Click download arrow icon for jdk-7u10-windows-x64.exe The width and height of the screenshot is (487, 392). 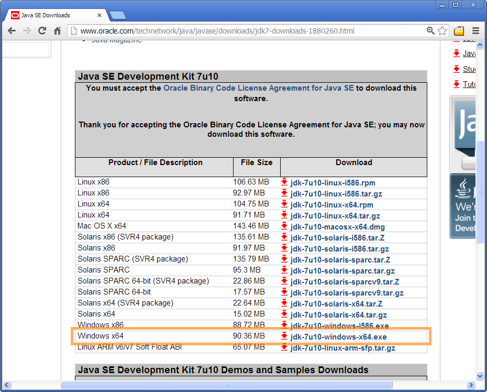(x=284, y=336)
